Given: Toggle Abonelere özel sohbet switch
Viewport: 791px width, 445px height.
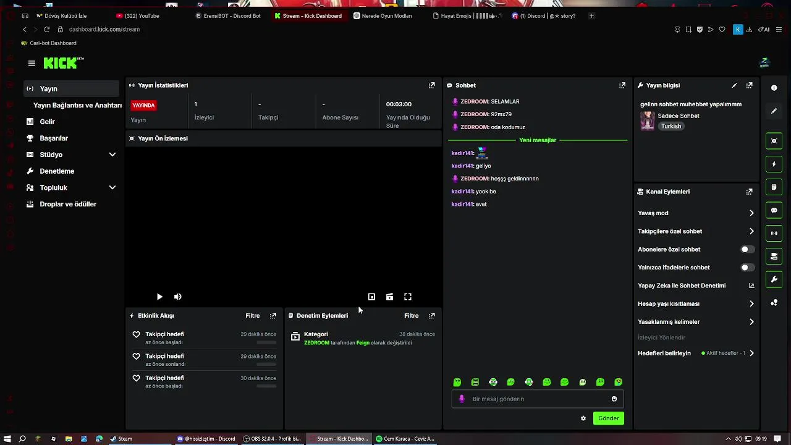Looking at the screenshot, I should point(747,250).
